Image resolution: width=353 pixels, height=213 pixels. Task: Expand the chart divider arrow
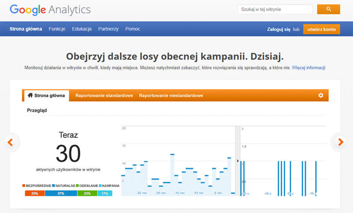238,161
